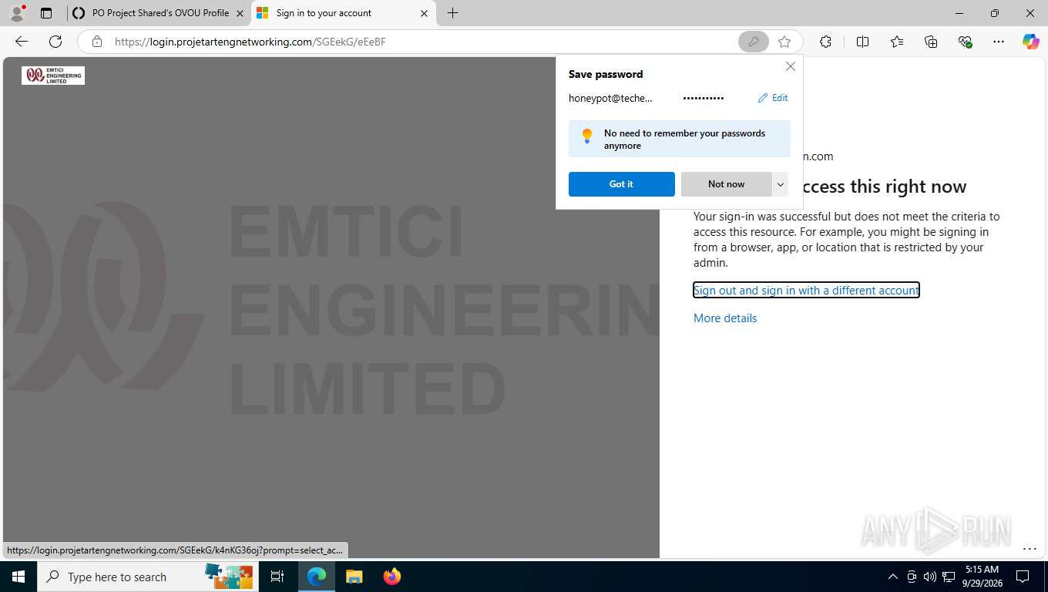Open the taskbar clock and date
The height and width of the screenshot is (592, 1048).
tap(982, 577)
